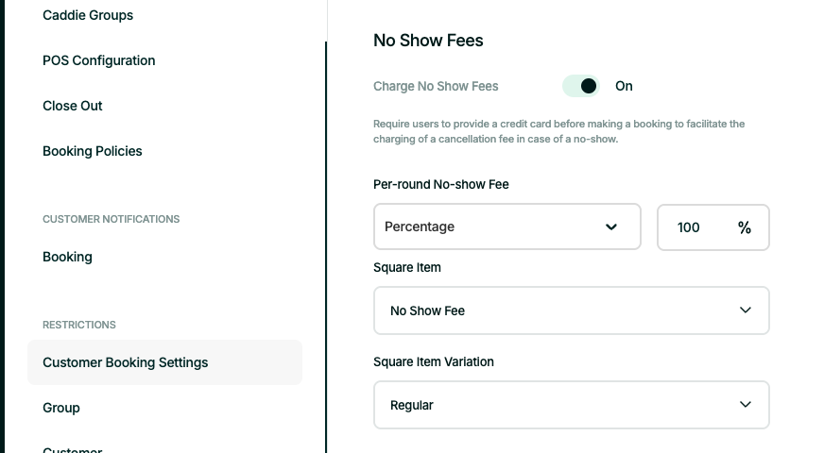Open the Percentage fee type dropdown
Screen dimensions: 824x453
[x=491, y=227]
